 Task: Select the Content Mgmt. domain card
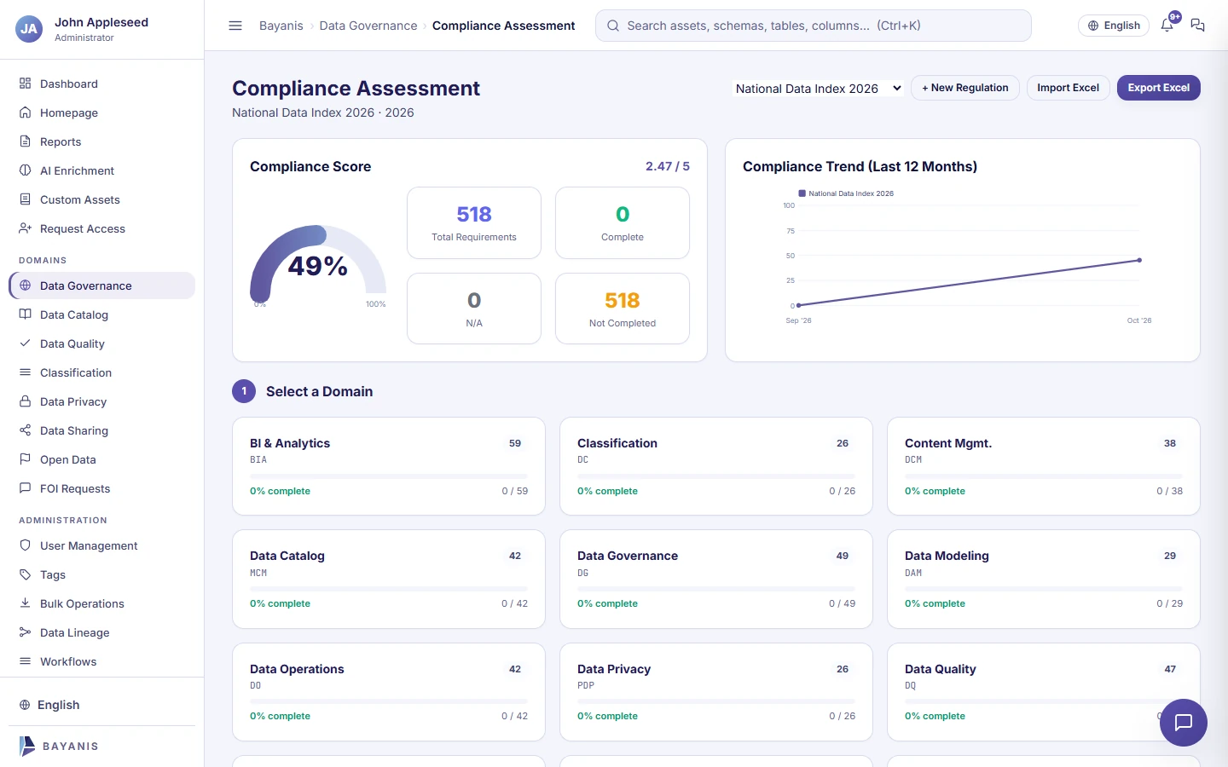pos(1044,466)
